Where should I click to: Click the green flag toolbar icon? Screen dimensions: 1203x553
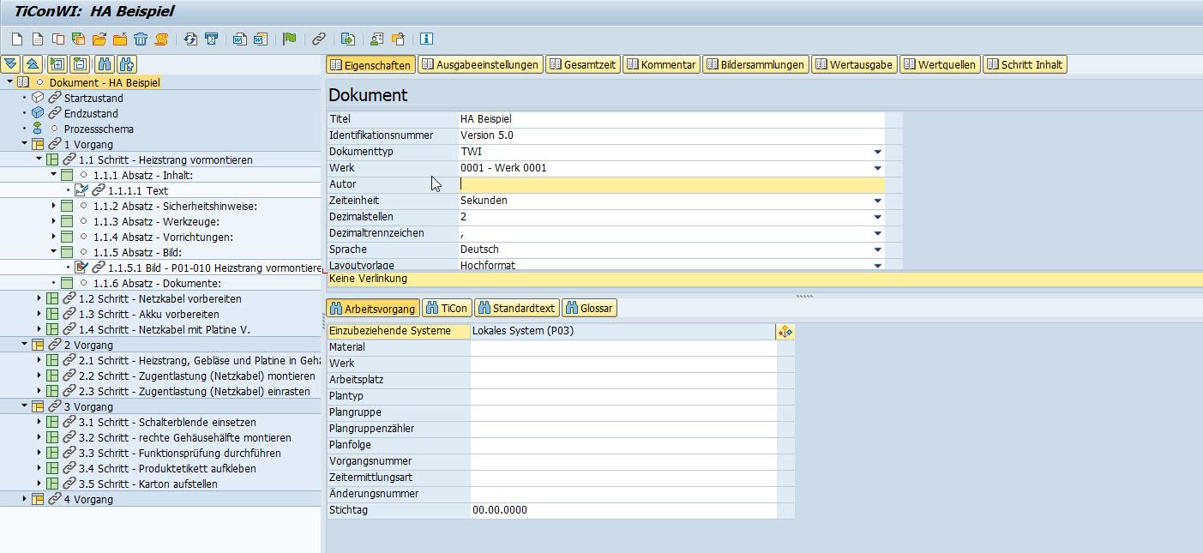tap(290, 39)
